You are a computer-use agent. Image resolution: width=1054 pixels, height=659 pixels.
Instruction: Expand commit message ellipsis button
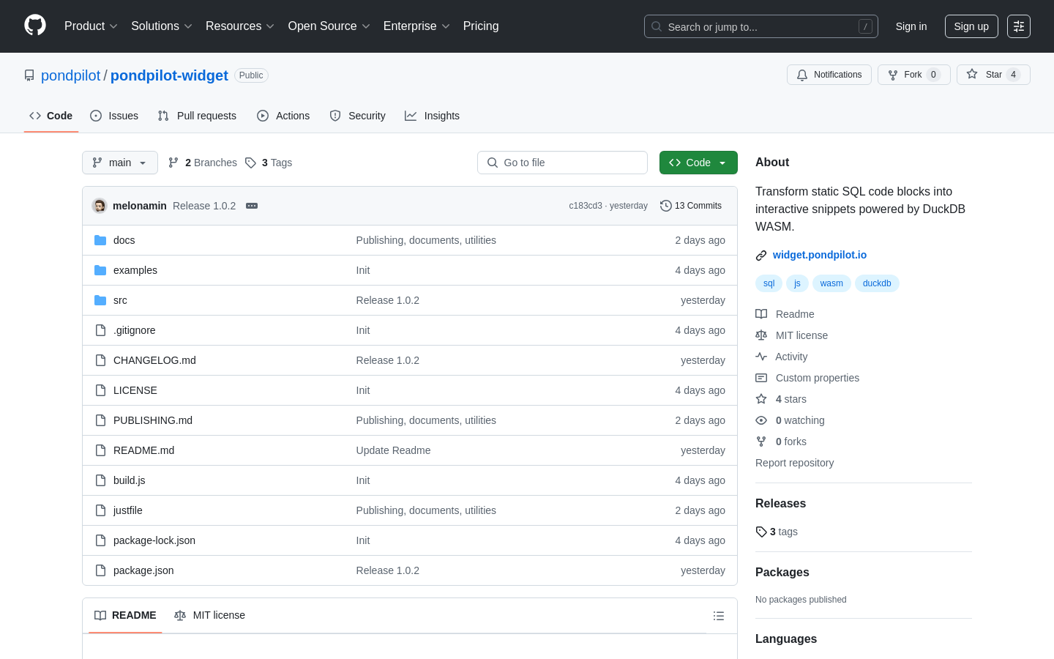[x=252, y=206]
